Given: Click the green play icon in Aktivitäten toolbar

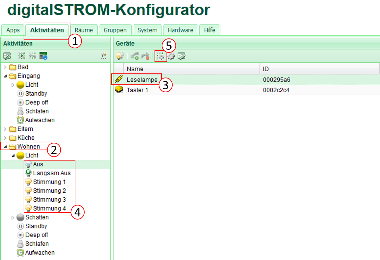Looking at the screenshot, I should point(22,56).
